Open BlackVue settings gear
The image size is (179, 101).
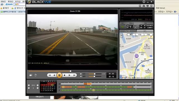pyautogui.click(x=151, y=6)
